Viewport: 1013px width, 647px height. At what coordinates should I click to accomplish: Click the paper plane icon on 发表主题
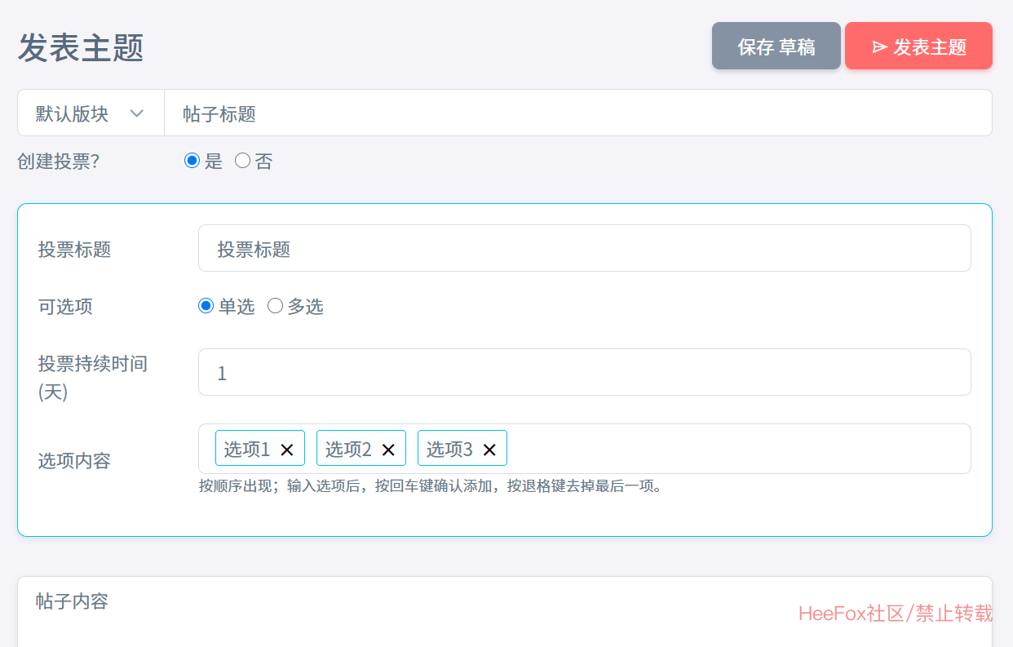(879, 47)
